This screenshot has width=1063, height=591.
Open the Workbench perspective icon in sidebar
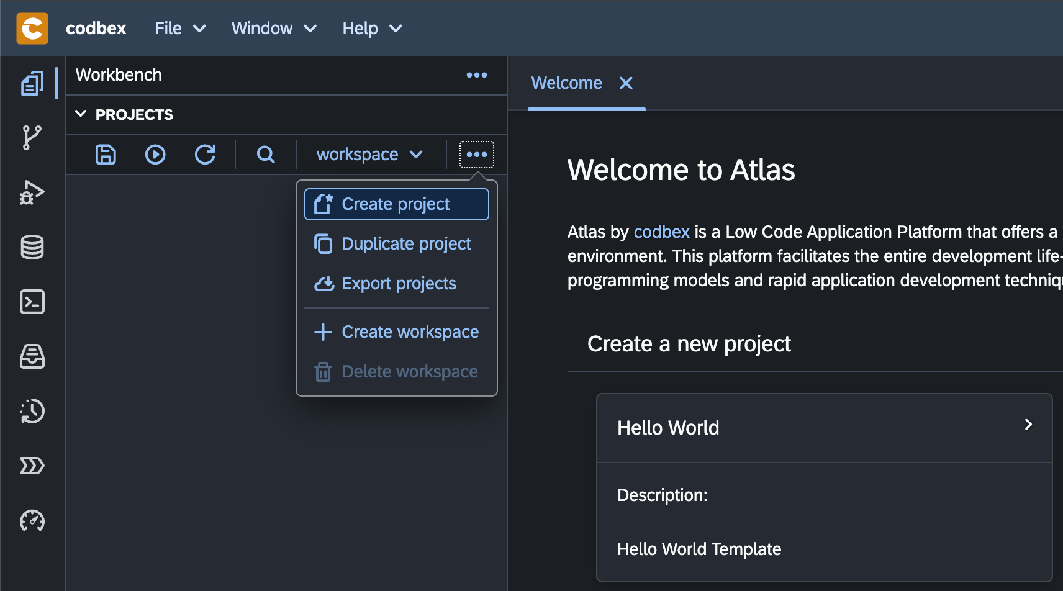tap(32, 83)
